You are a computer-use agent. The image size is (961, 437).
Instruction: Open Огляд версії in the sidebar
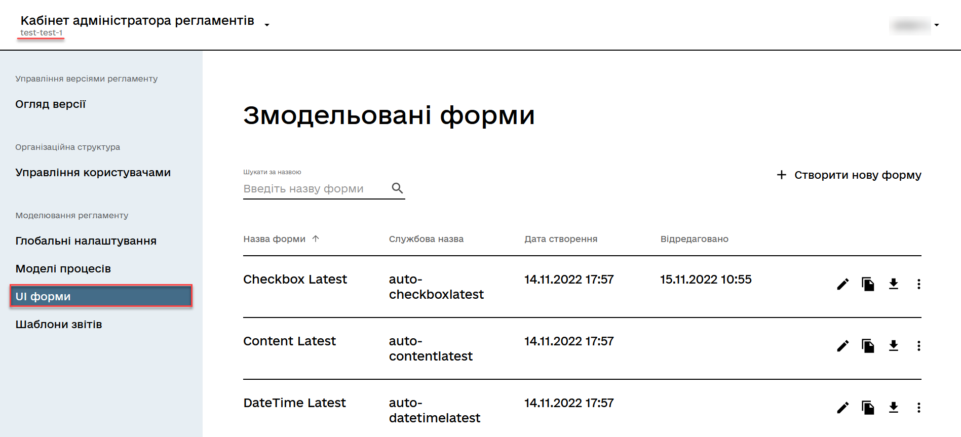[x=51, y=104]
